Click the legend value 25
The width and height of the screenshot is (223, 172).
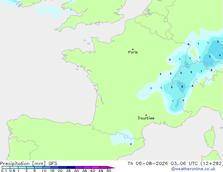pos(68,171)
